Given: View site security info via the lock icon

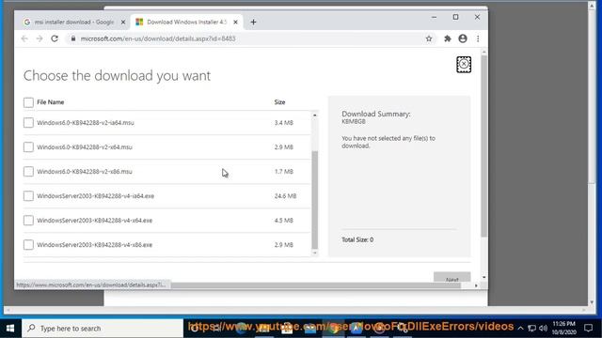Looking at the screenshot, I should [x=73, y=38].
